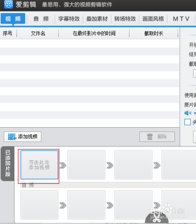Open the 音频 tab

[x=41, y=19]
